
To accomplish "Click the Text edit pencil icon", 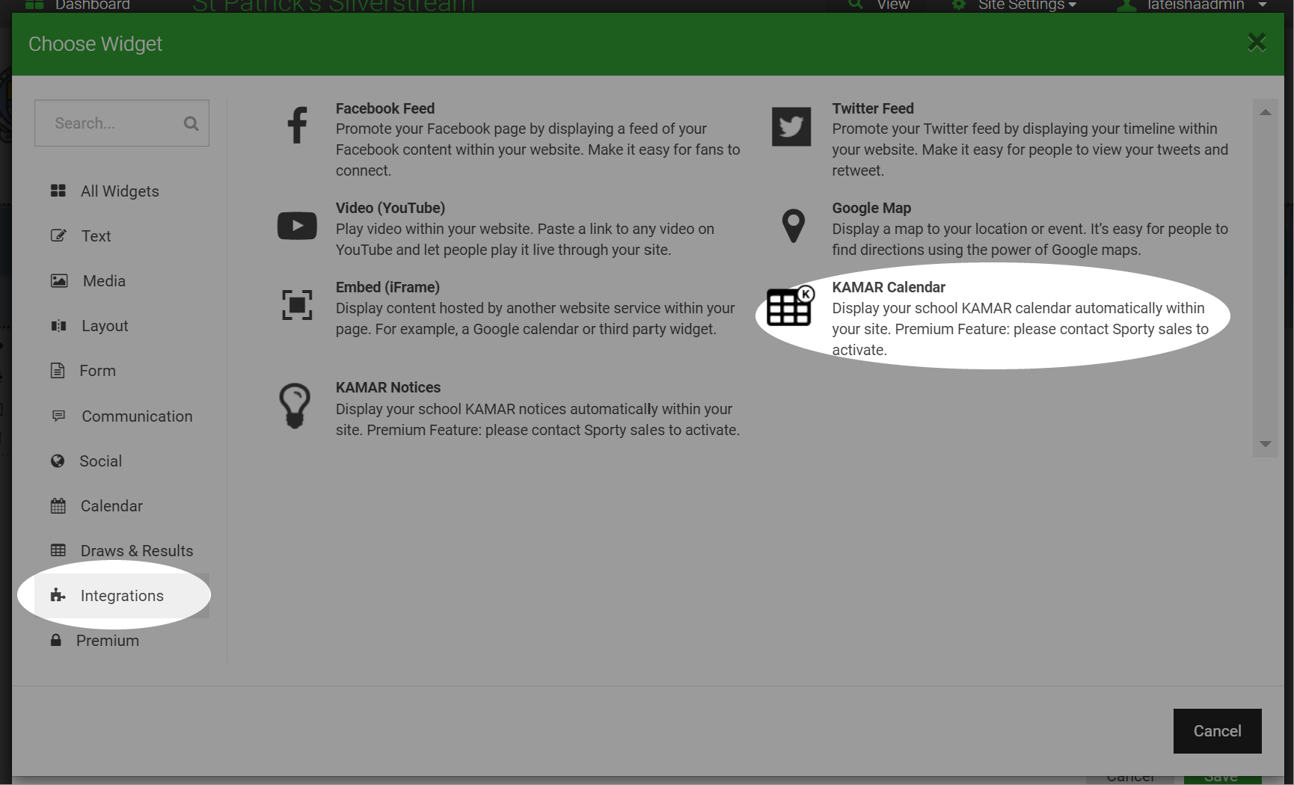I will tap(58, 235).
